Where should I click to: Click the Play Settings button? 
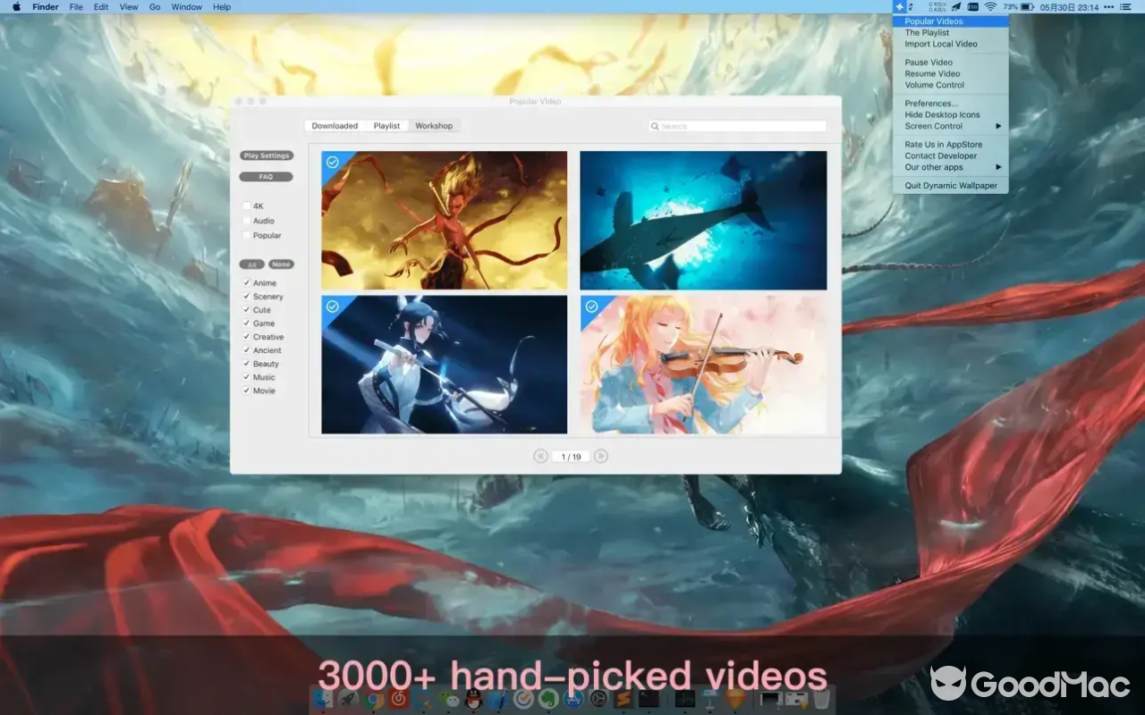(266, 155)
